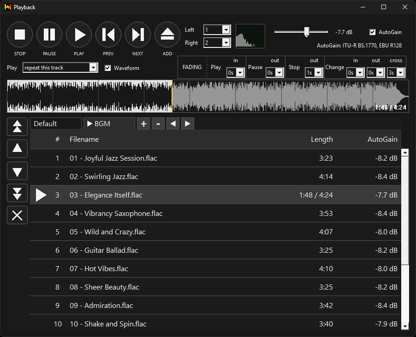Remove the playlist tab with minus
The width and height of the screenshot is (416, 337).
(158, 124)
